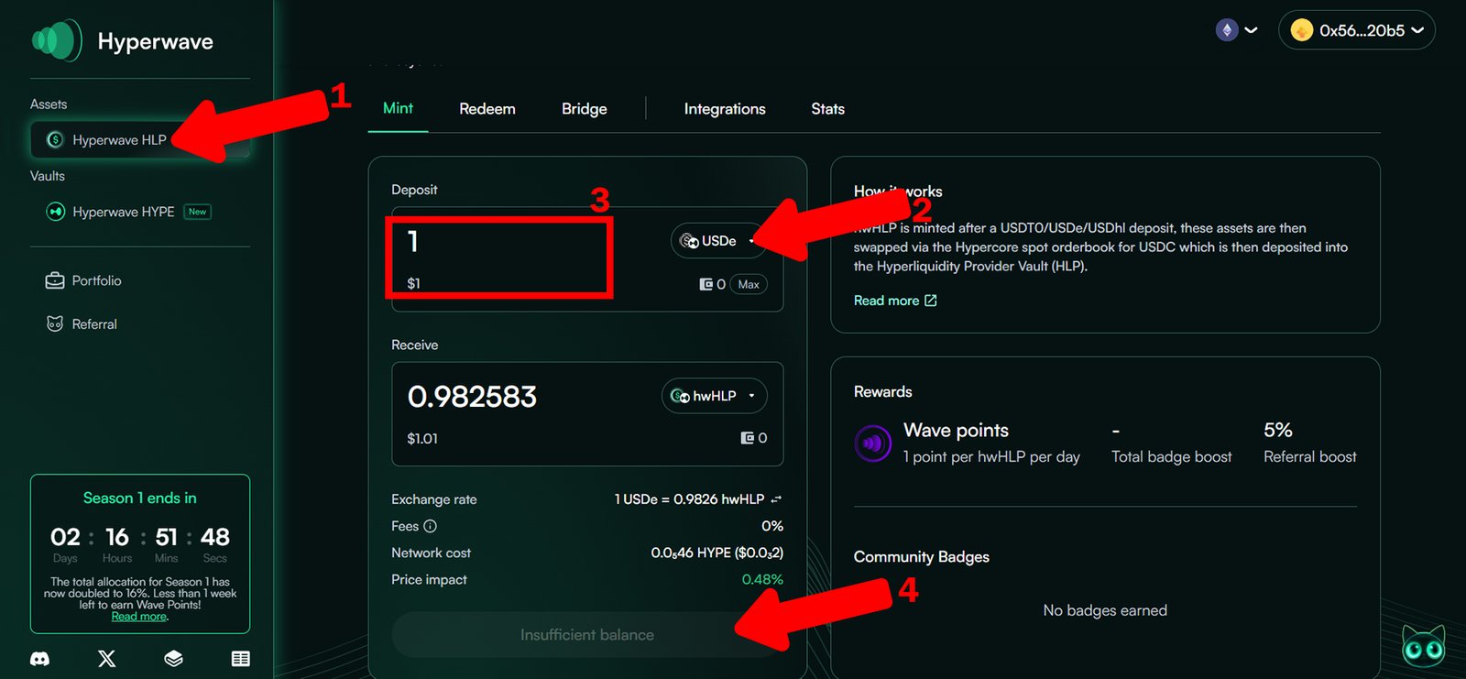Open the 0x56...20b5 wallet account menu
Image resolution: width=1466 pixels, height=679 pixels.
click(1356, 30)
